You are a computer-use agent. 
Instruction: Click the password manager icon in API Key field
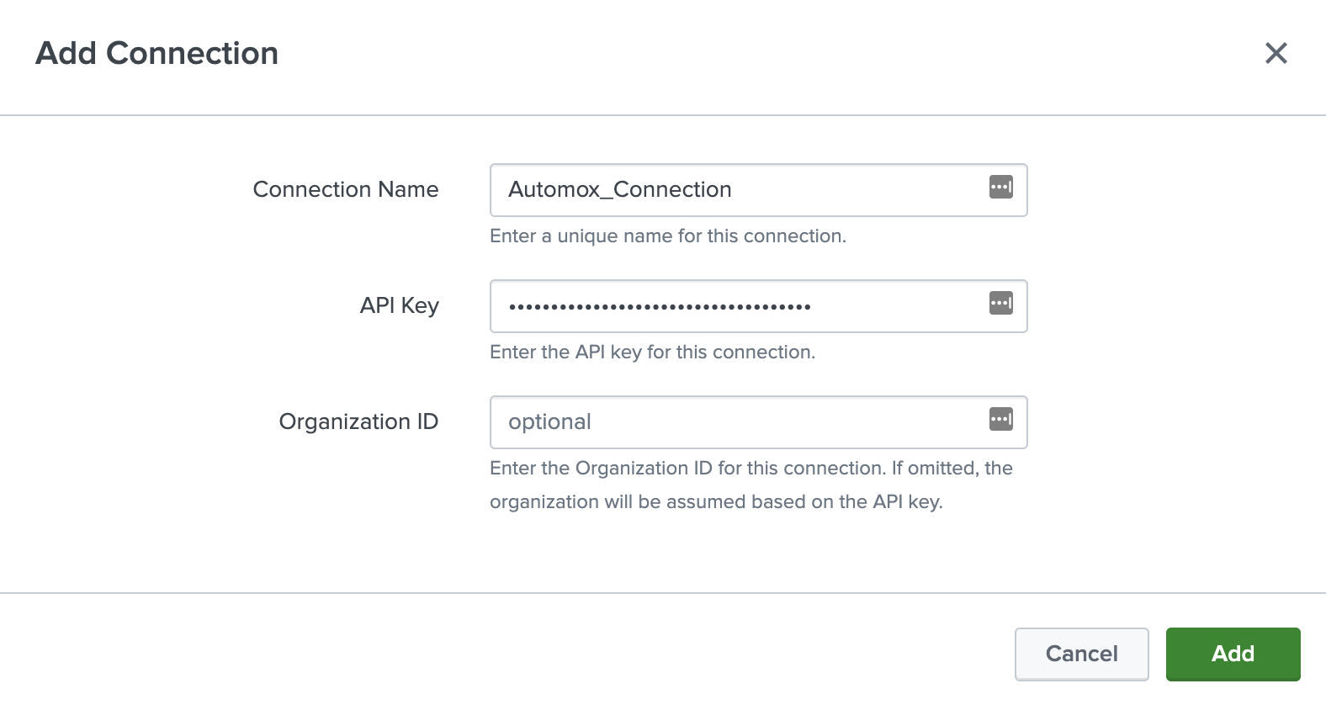[x=1000, y=303]
